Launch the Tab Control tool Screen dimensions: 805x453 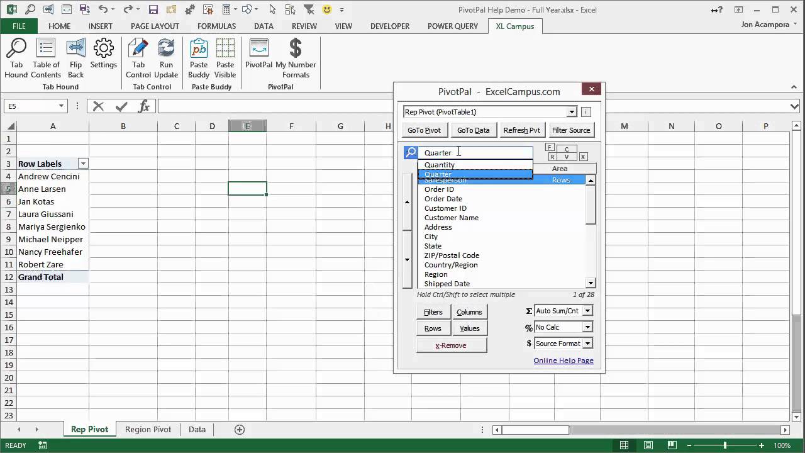138,58
